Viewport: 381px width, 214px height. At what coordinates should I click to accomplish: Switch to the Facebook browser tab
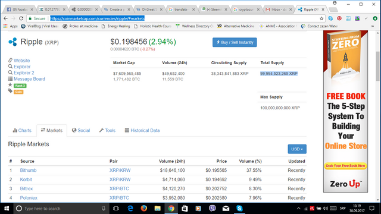[19, 10]
